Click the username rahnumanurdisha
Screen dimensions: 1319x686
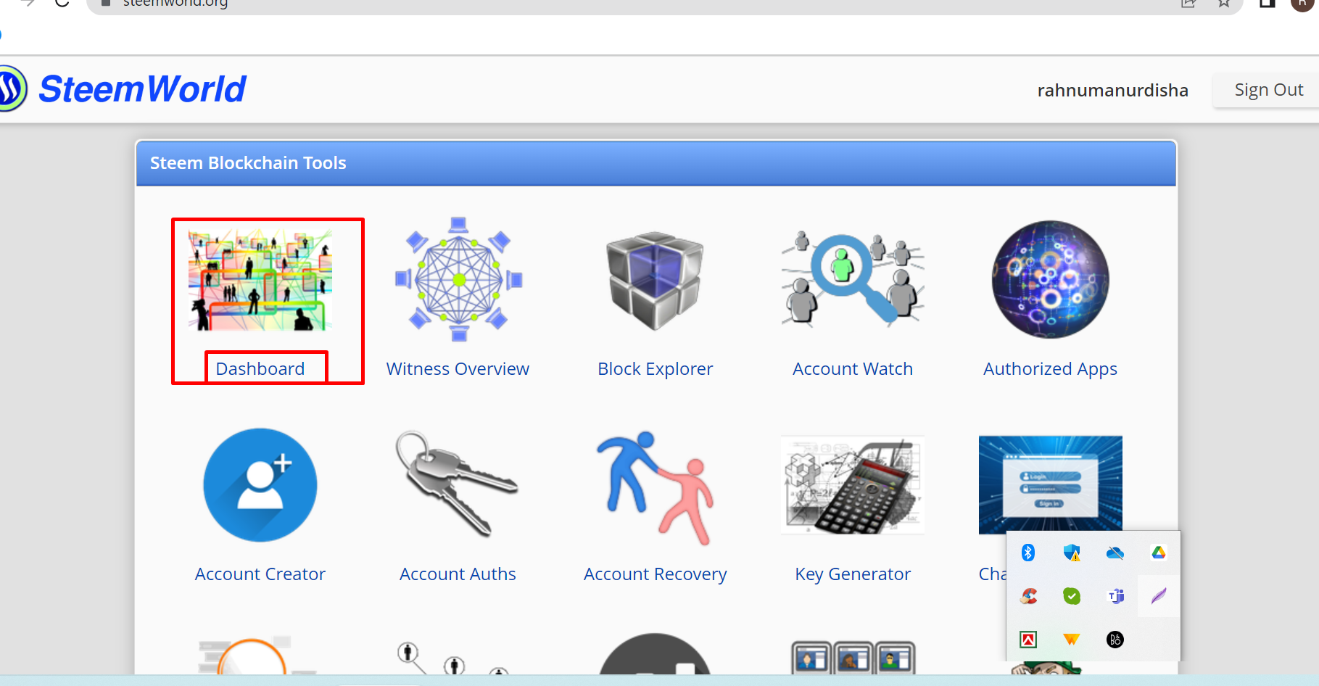(1113, 91)
